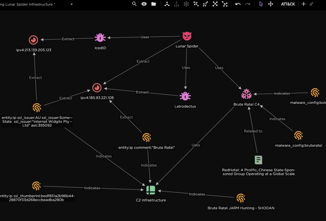This screenshot has width=326, height=221.
Task: Click 'Uses' label between Lunar Spider and IcedID
Action: coord(145,37)
